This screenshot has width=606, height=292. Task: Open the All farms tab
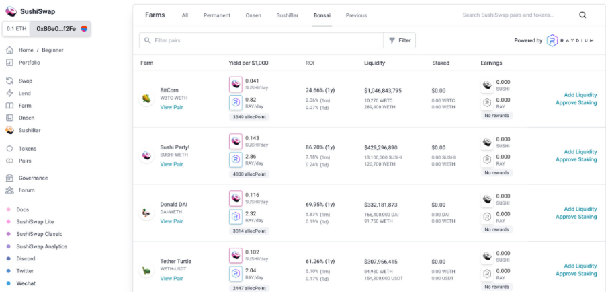click(x=185, y=15)
